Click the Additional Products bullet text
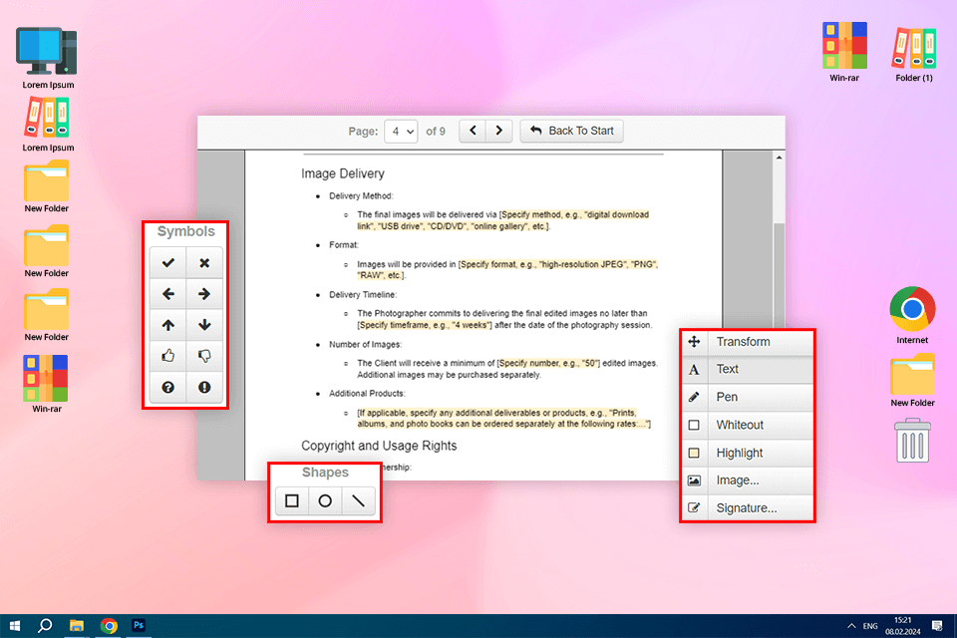957x638 pixels. point(367,393)
